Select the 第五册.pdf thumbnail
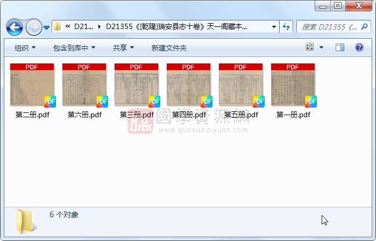This screenshot has height=241, width=376. 241,84
